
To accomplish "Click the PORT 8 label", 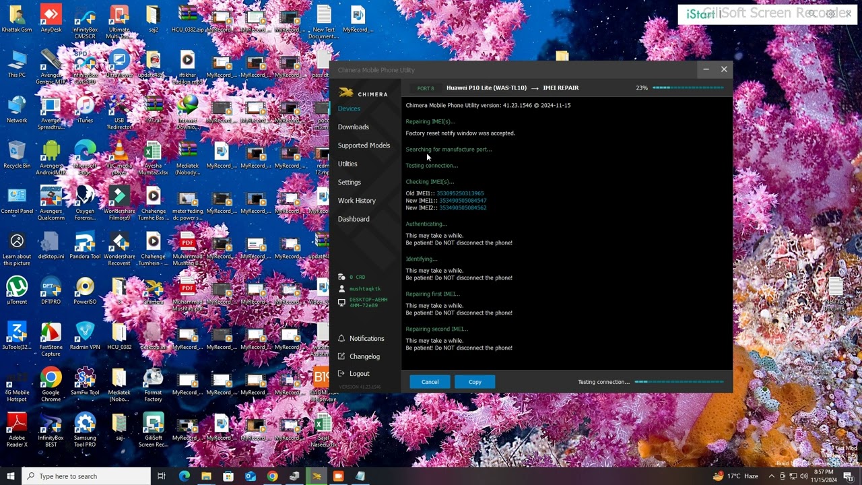I will pos(425,88).
